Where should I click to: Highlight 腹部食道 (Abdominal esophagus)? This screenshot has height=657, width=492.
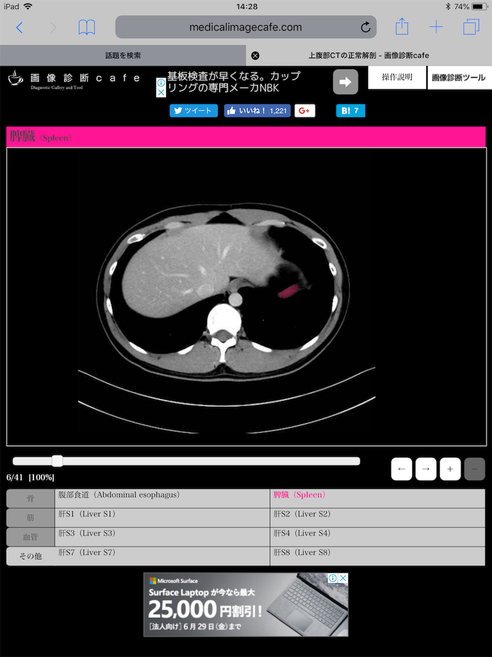click(x=162, y=499)
